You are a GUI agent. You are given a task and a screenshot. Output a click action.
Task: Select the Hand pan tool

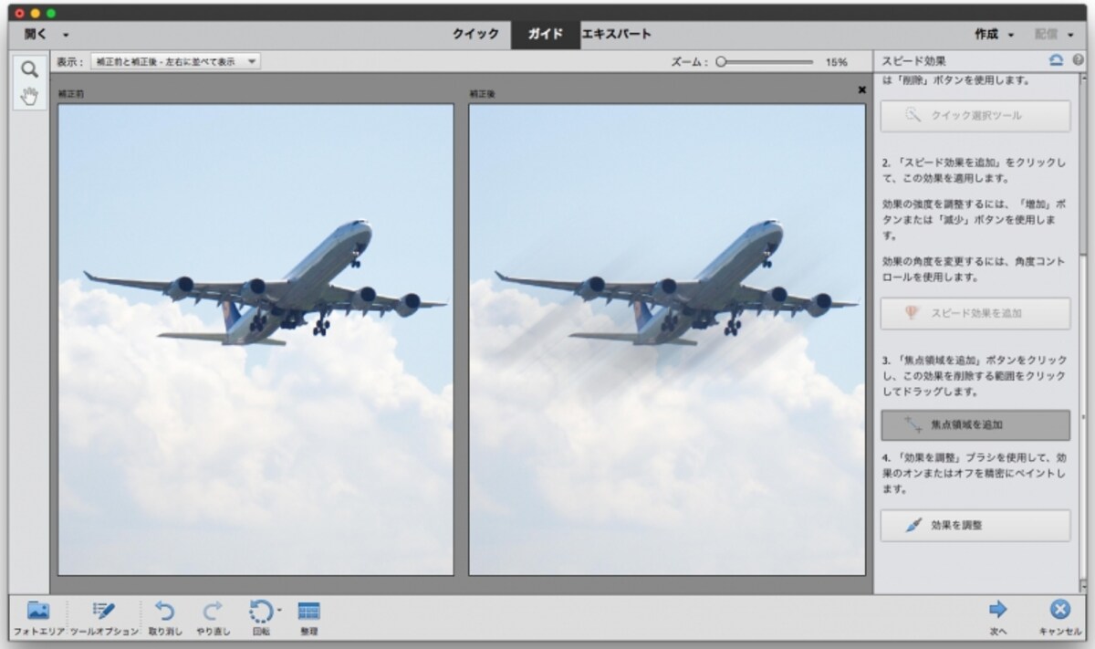[x=29, y=96]
